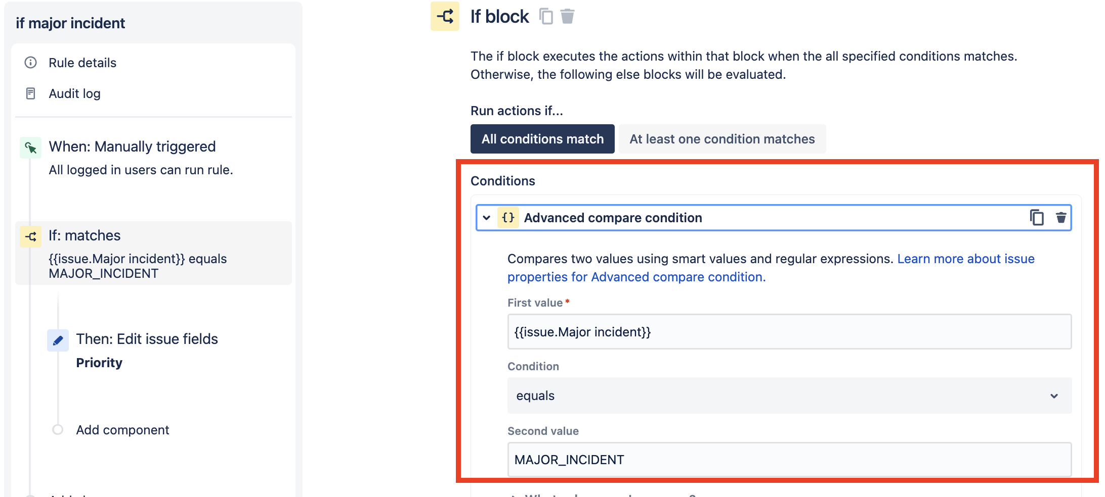
Task: Click the info icon next to Rule details
Action: (x=30, y=63)
